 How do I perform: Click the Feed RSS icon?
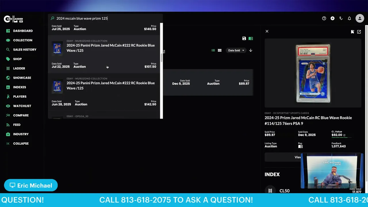click(8, 125)
